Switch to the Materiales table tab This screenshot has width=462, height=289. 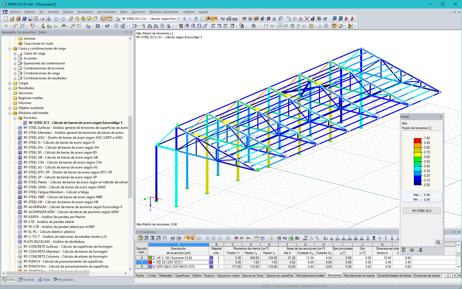(x=166, y=276)
